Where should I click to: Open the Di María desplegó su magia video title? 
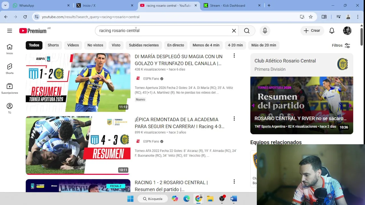(x=179, y=60)
